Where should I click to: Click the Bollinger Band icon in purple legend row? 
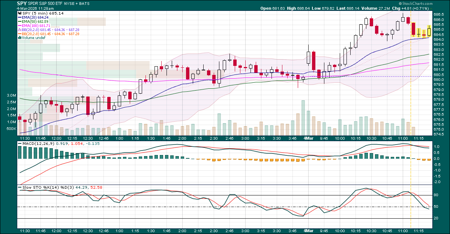coord(19,30)
